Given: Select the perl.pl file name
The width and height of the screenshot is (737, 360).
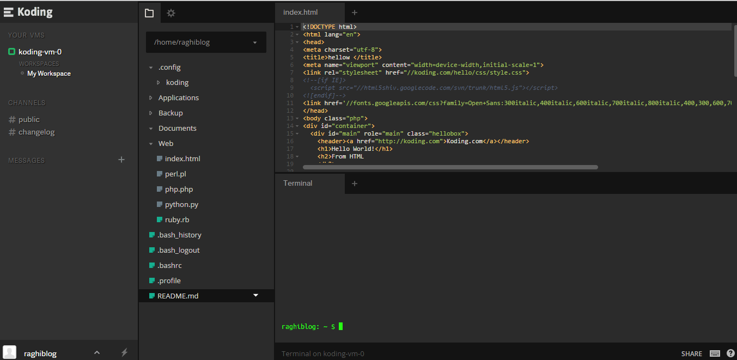Looking at the screenshot, I should coord(175,174).
